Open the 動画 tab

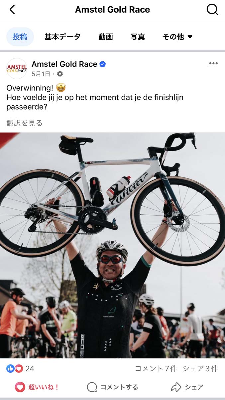[106, 37]
